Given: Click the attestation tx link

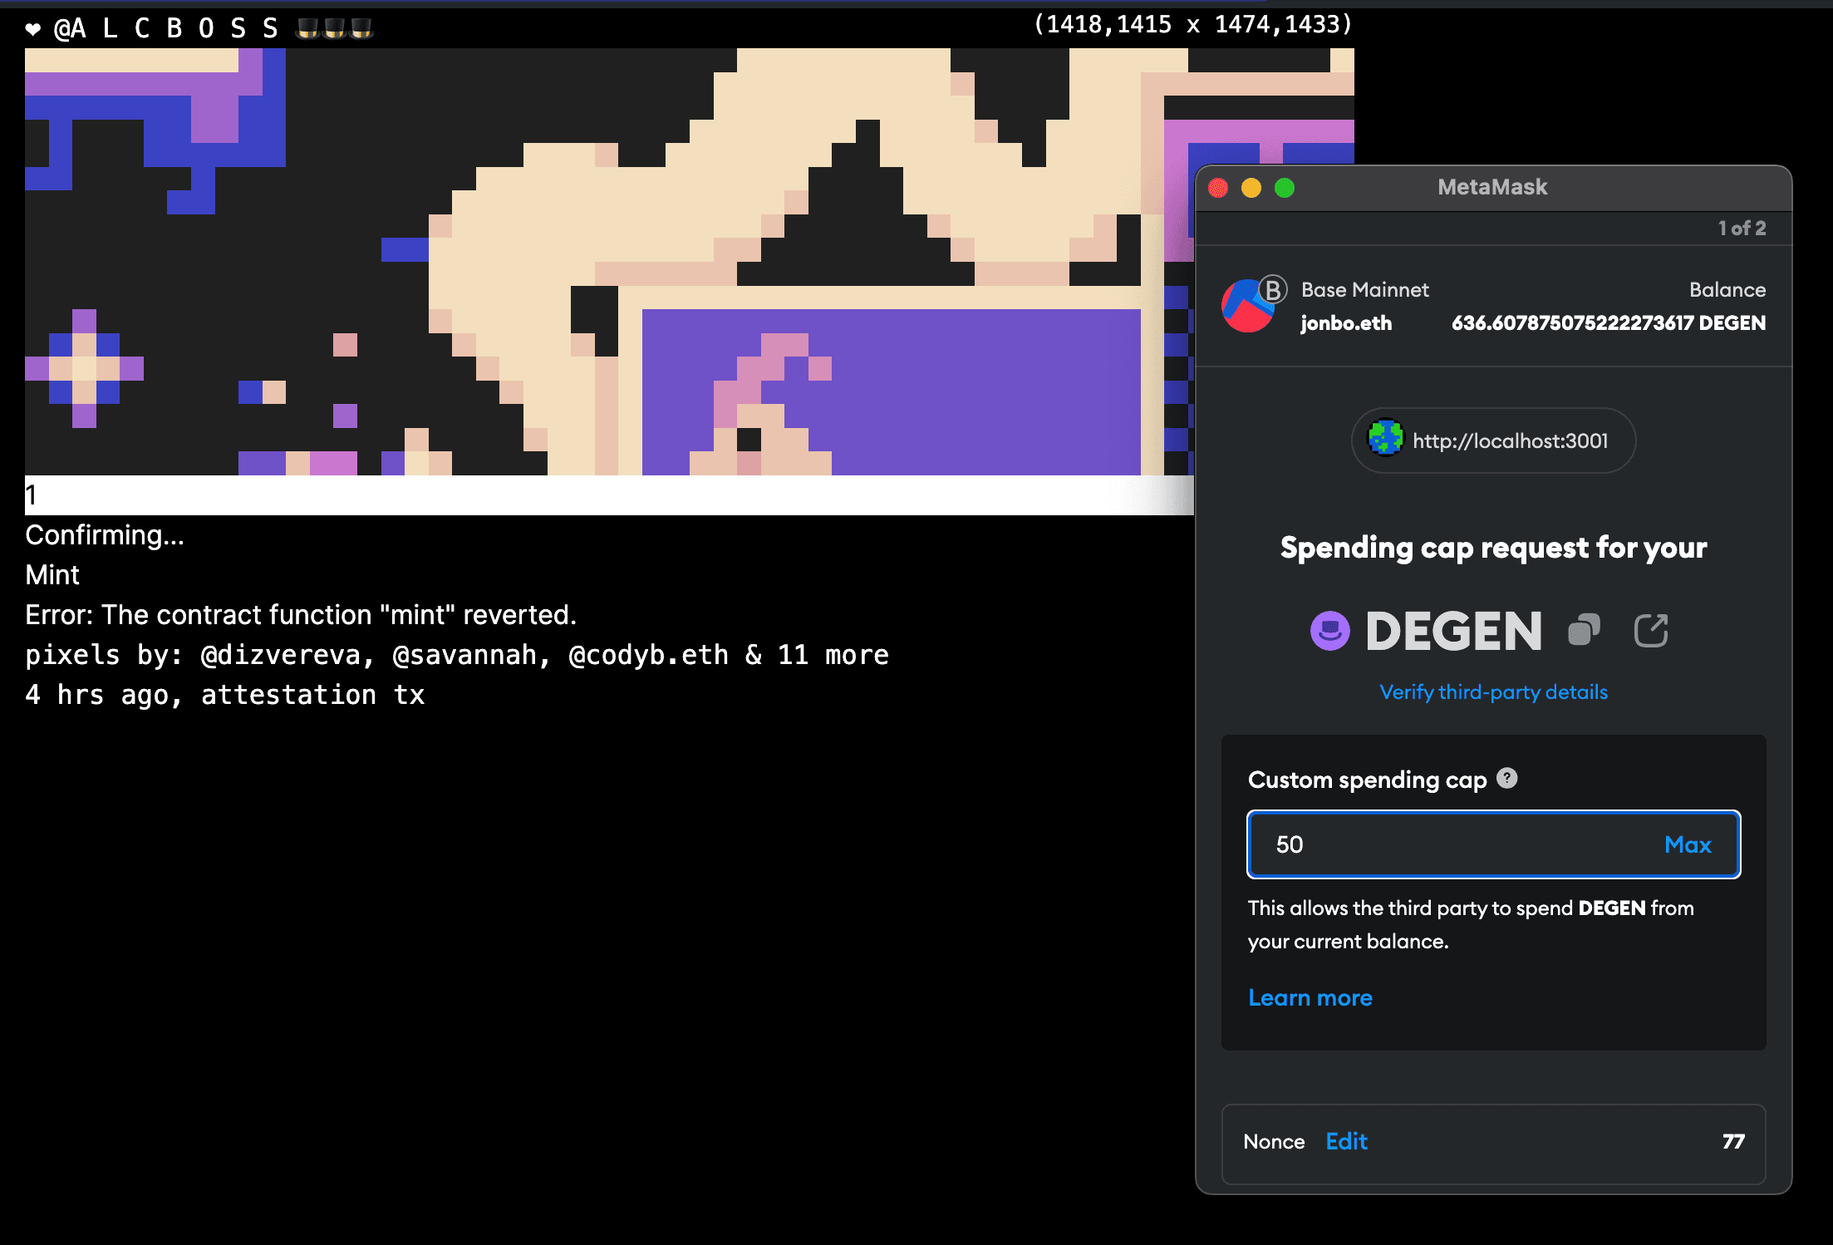Looking at the screenshot, I should pos(312,695).
